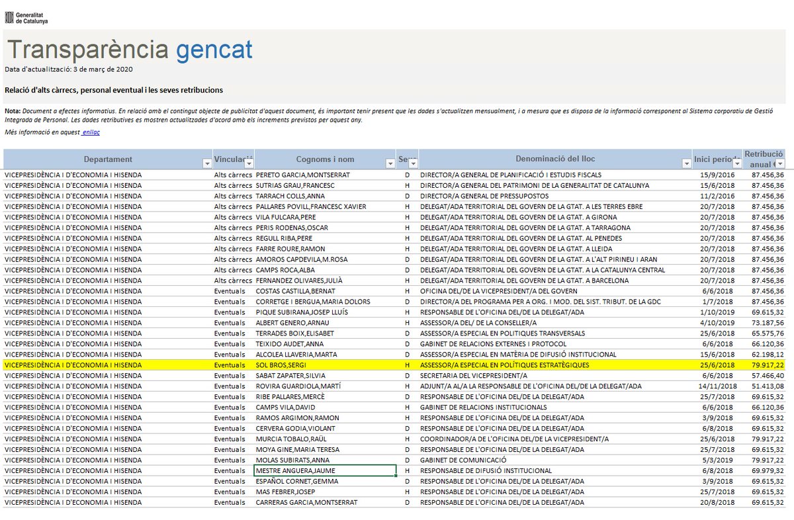This screenshot has height=520, width=794.
Task: Select cell COSTAS CASTILLA,BERNAT
Action: [326, 291]
